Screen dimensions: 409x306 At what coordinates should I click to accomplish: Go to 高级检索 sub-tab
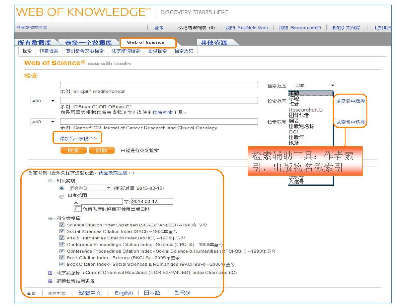point(157,51)
